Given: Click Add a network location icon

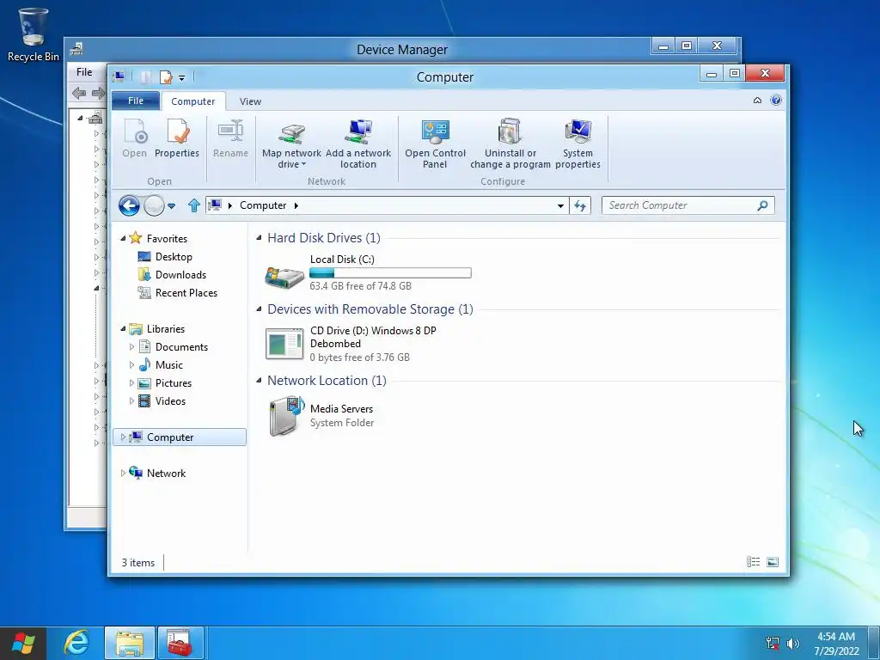Looking at the screenshot, I should point(358,131).
